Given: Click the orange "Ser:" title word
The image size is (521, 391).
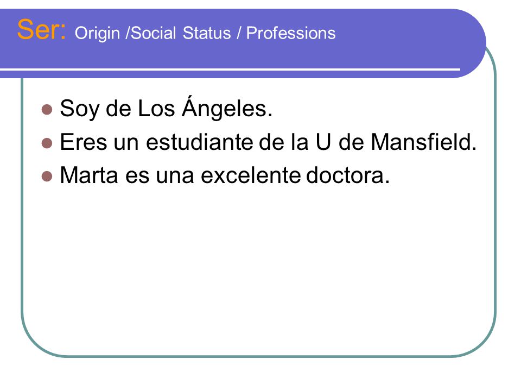Looking at the screenshot, I should tap(41, 29).
